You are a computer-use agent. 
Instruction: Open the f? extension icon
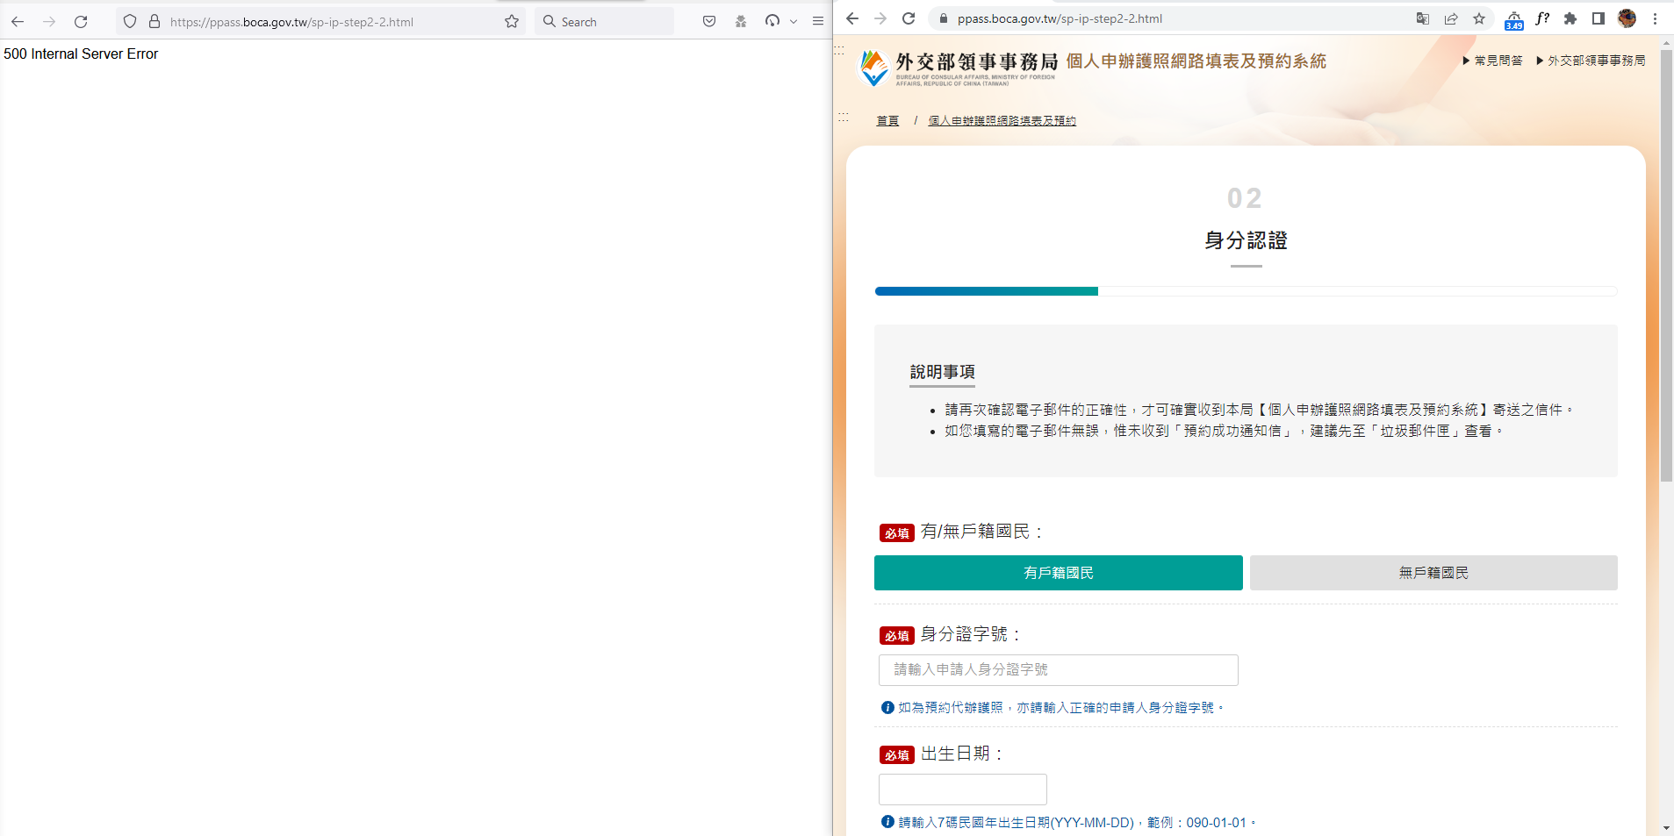pos(1544,18)
